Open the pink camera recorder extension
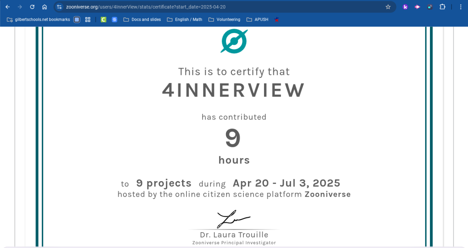This screenshot has width=468, height=248. pyautogui.click(x=417, y=7)
